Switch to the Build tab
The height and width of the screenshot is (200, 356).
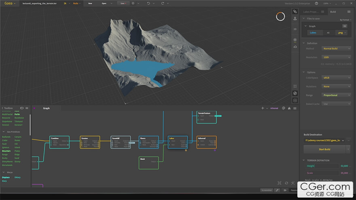coord(333,12)
